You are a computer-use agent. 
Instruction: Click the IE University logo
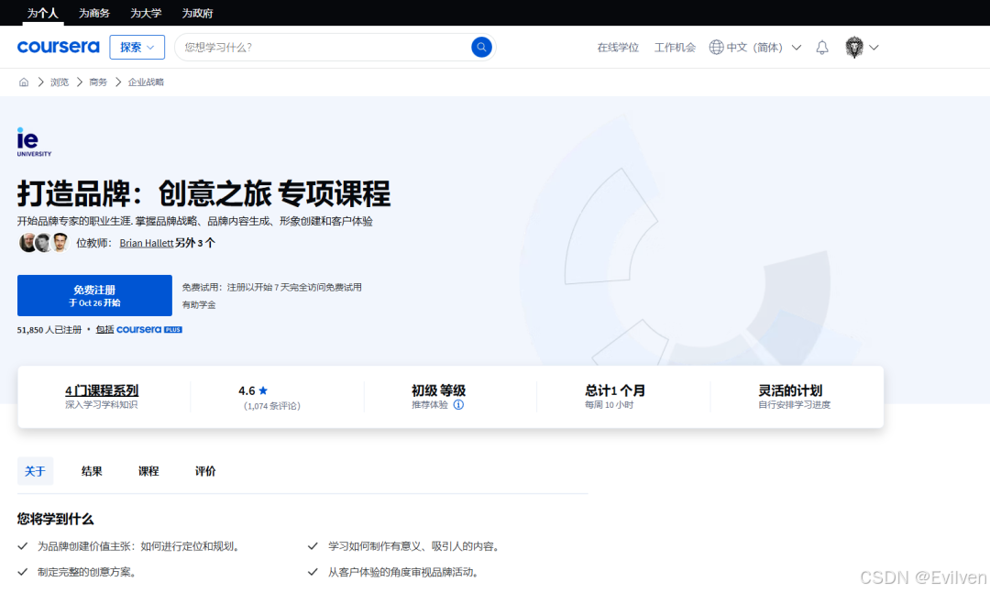(34, 141)
